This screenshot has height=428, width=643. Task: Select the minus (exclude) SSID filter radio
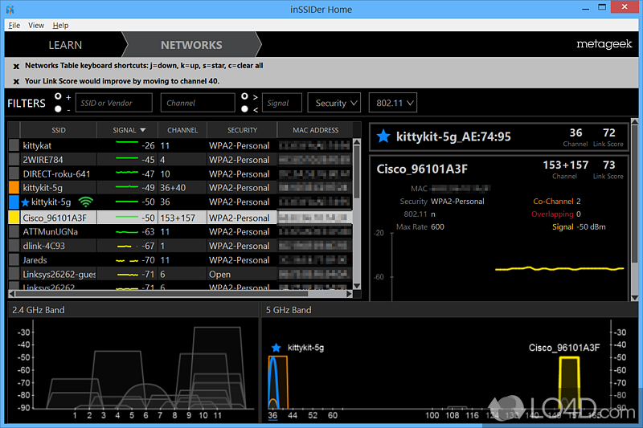(58, 108)
